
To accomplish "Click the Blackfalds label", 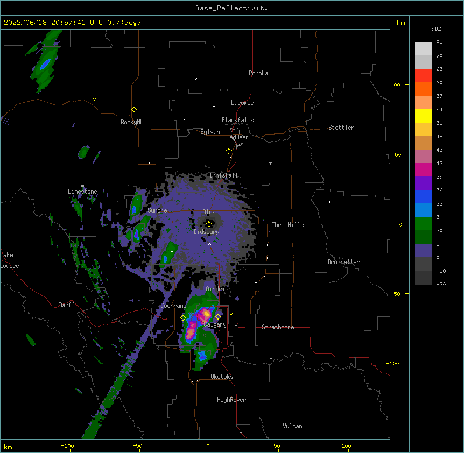I will pos(237,120).
